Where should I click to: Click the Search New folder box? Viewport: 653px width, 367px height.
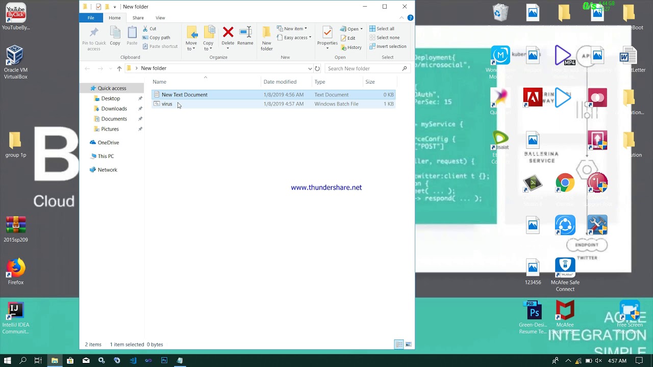367,68
